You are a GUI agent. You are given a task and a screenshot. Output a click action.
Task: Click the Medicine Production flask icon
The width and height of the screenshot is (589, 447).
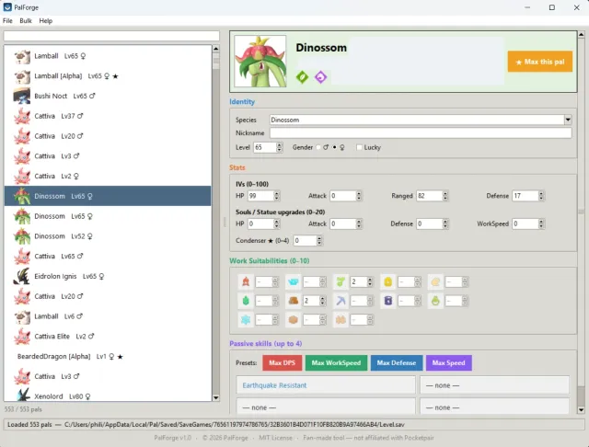click(x=435, y=301)
